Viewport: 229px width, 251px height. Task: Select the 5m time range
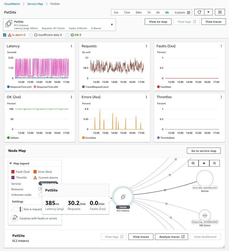click(116, 13)
